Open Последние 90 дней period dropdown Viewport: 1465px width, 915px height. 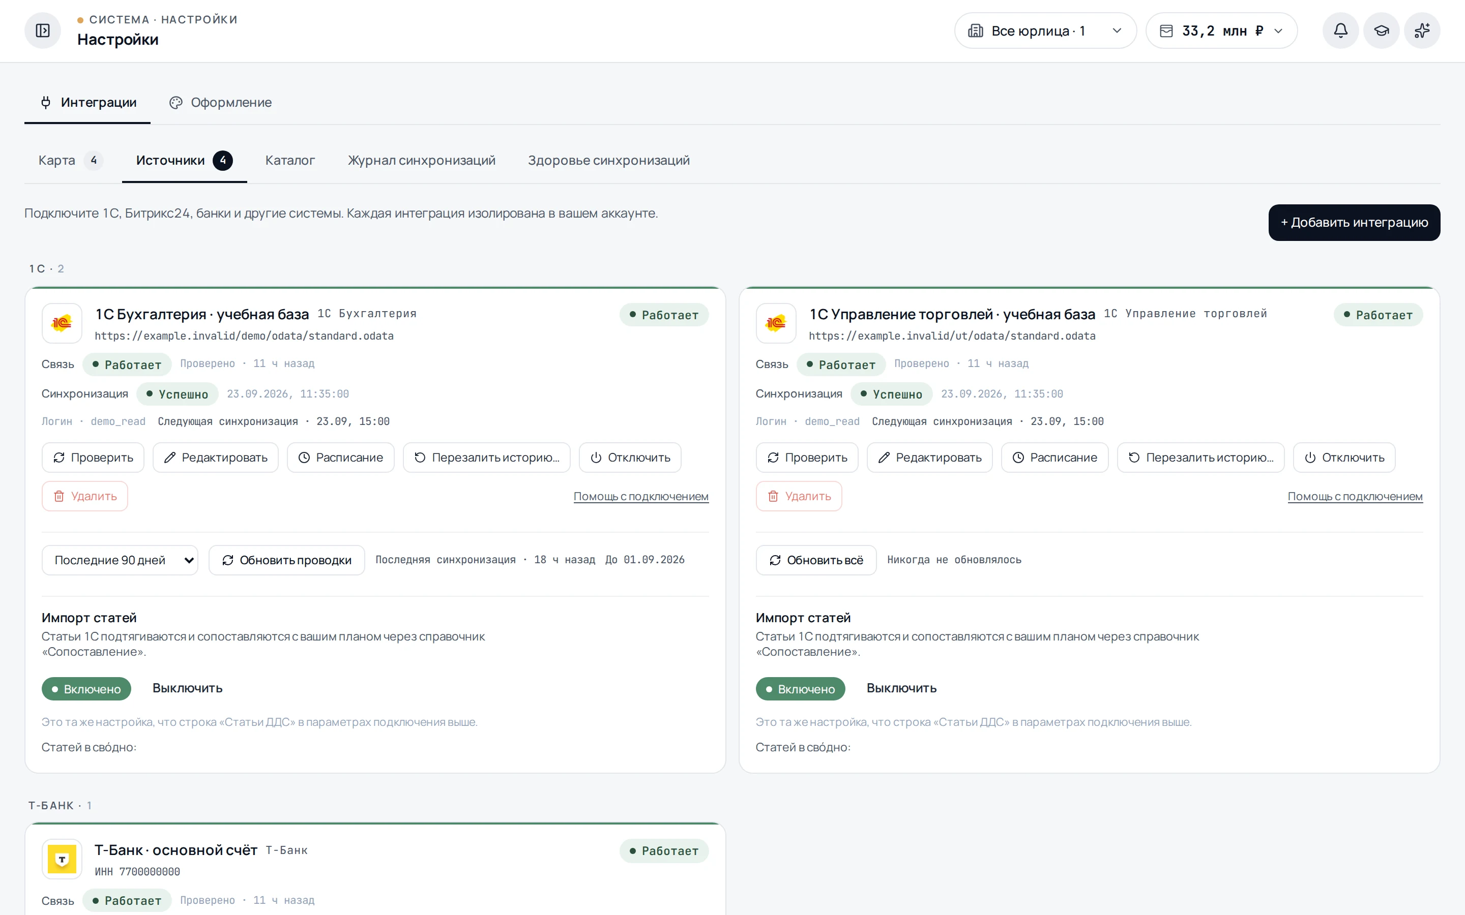(x=120, y=560)
